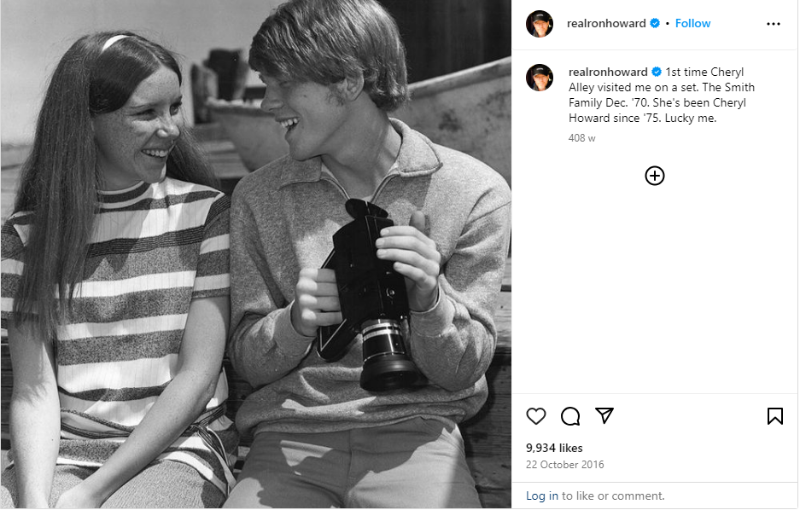Click the black-and-white post photo
800x510 pixels.
pyautogui.click(x=256, y=255)
